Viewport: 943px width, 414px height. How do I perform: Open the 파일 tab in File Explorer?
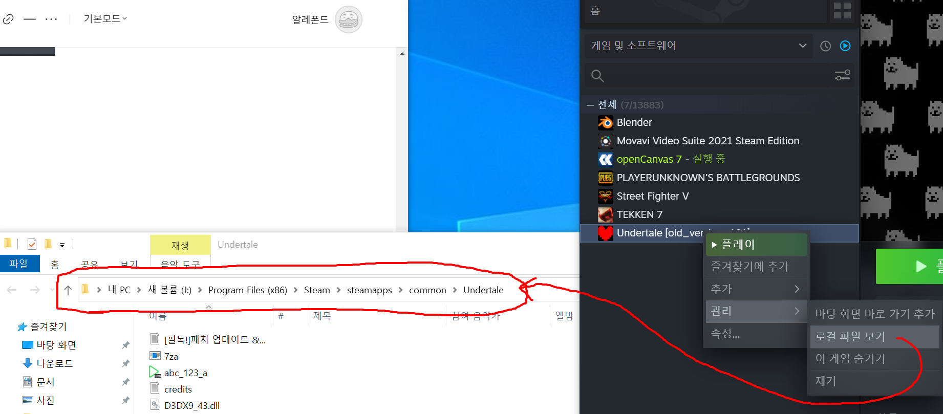point(19,264)
